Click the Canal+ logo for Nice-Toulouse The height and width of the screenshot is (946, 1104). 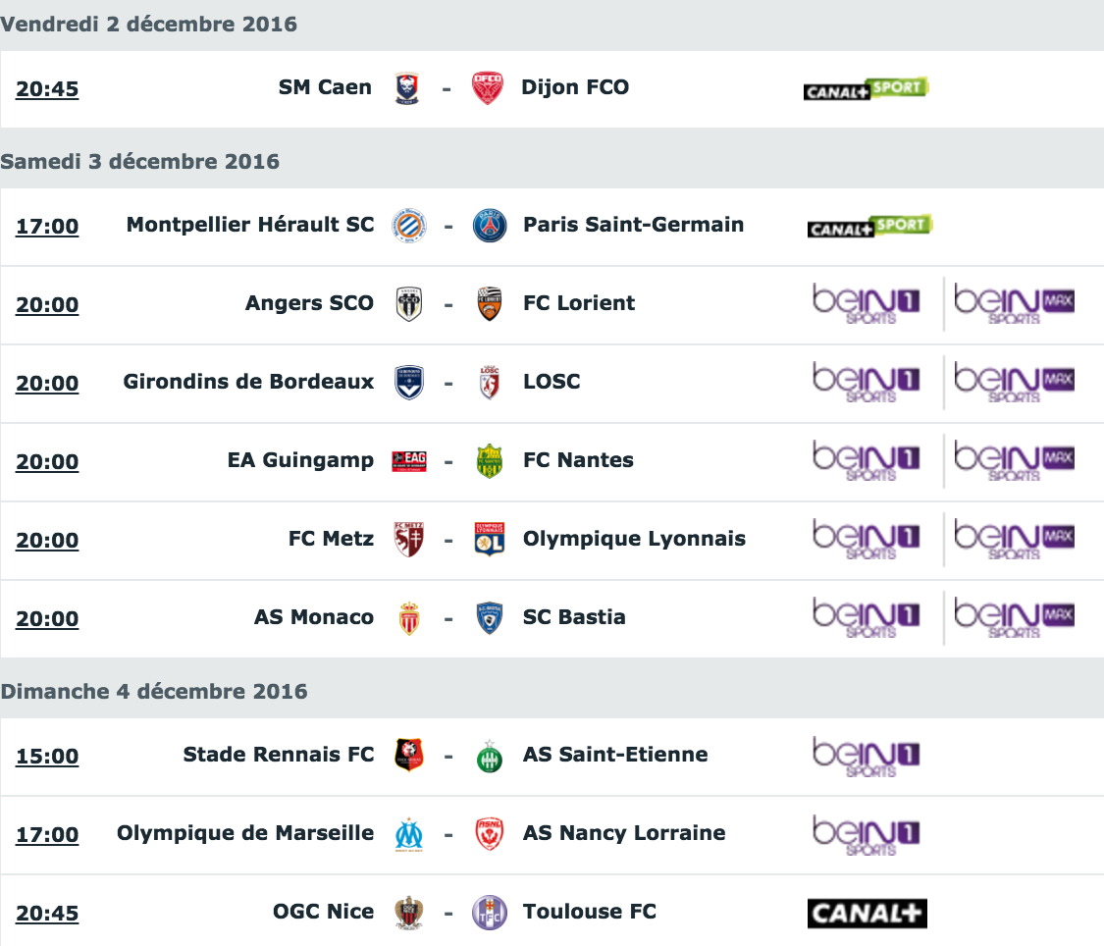point(867,914)
